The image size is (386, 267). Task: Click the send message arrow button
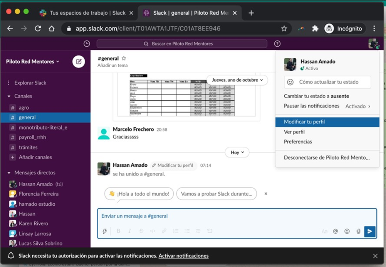click(x=369, y=231)
